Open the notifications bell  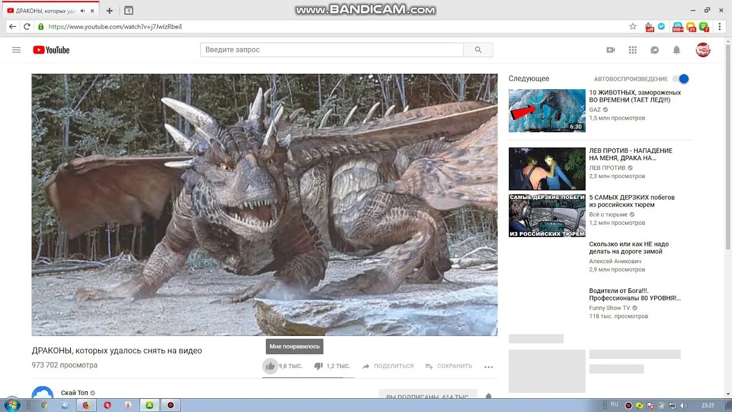coord(677,50)
